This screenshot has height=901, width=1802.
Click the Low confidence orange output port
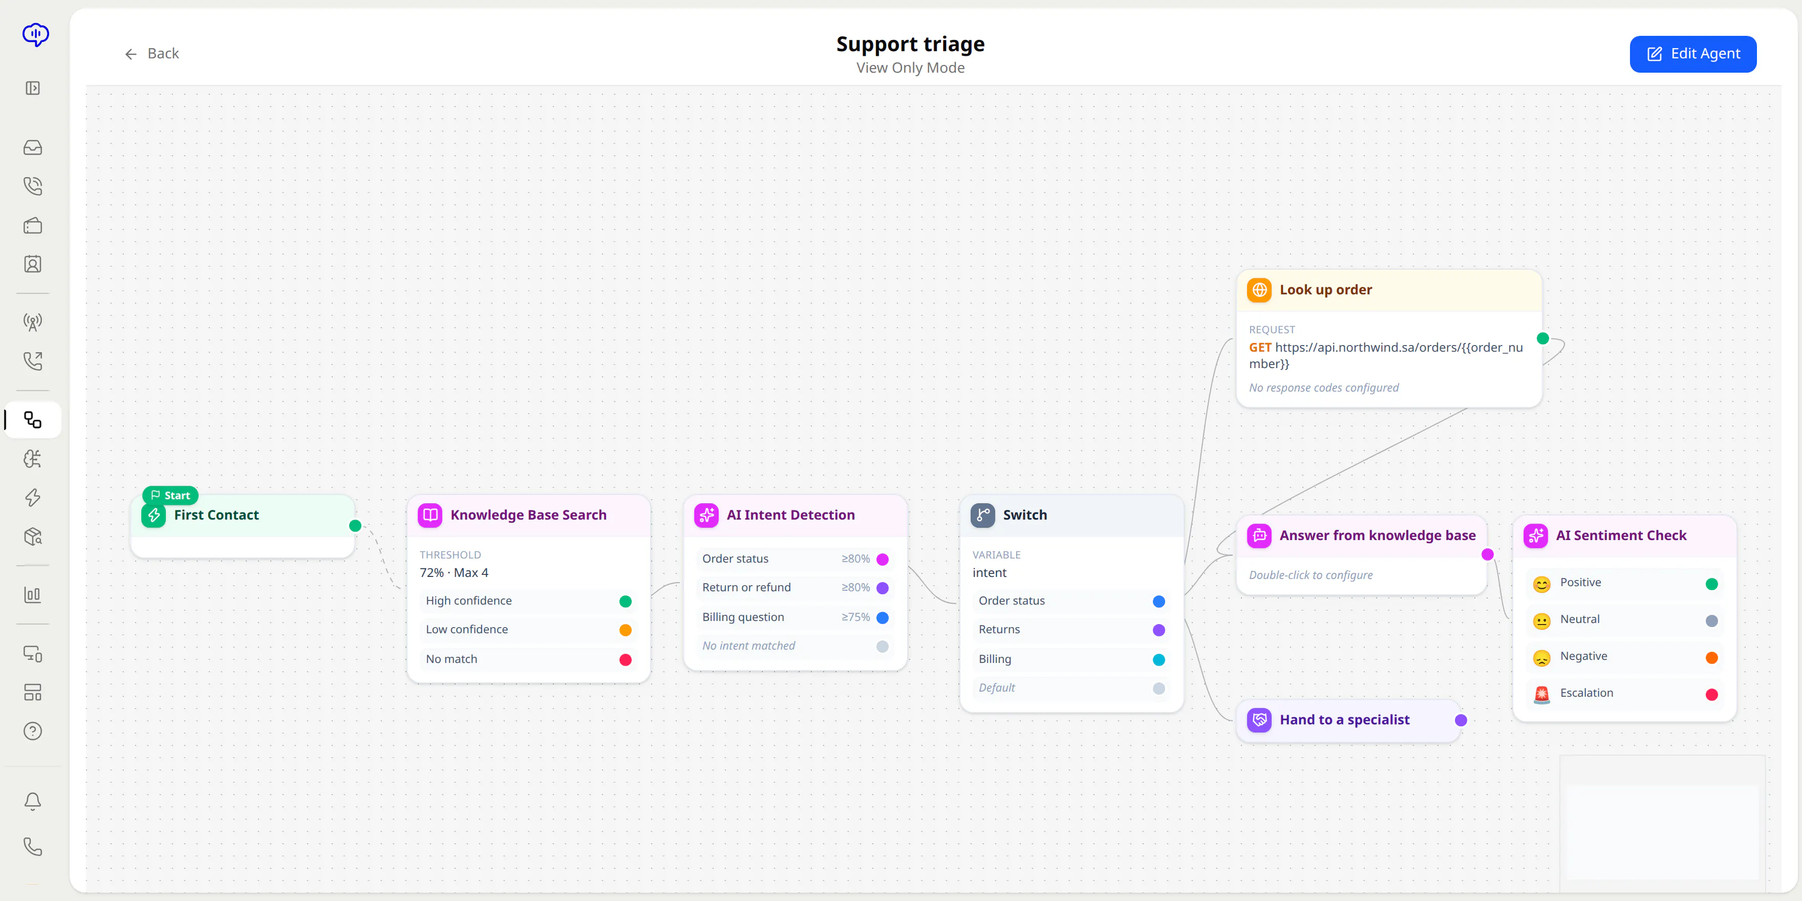[x=626, y=630]
